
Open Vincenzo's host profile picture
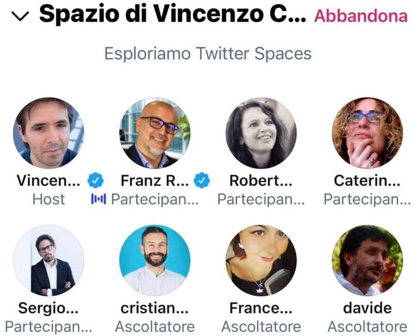[49, 133]
